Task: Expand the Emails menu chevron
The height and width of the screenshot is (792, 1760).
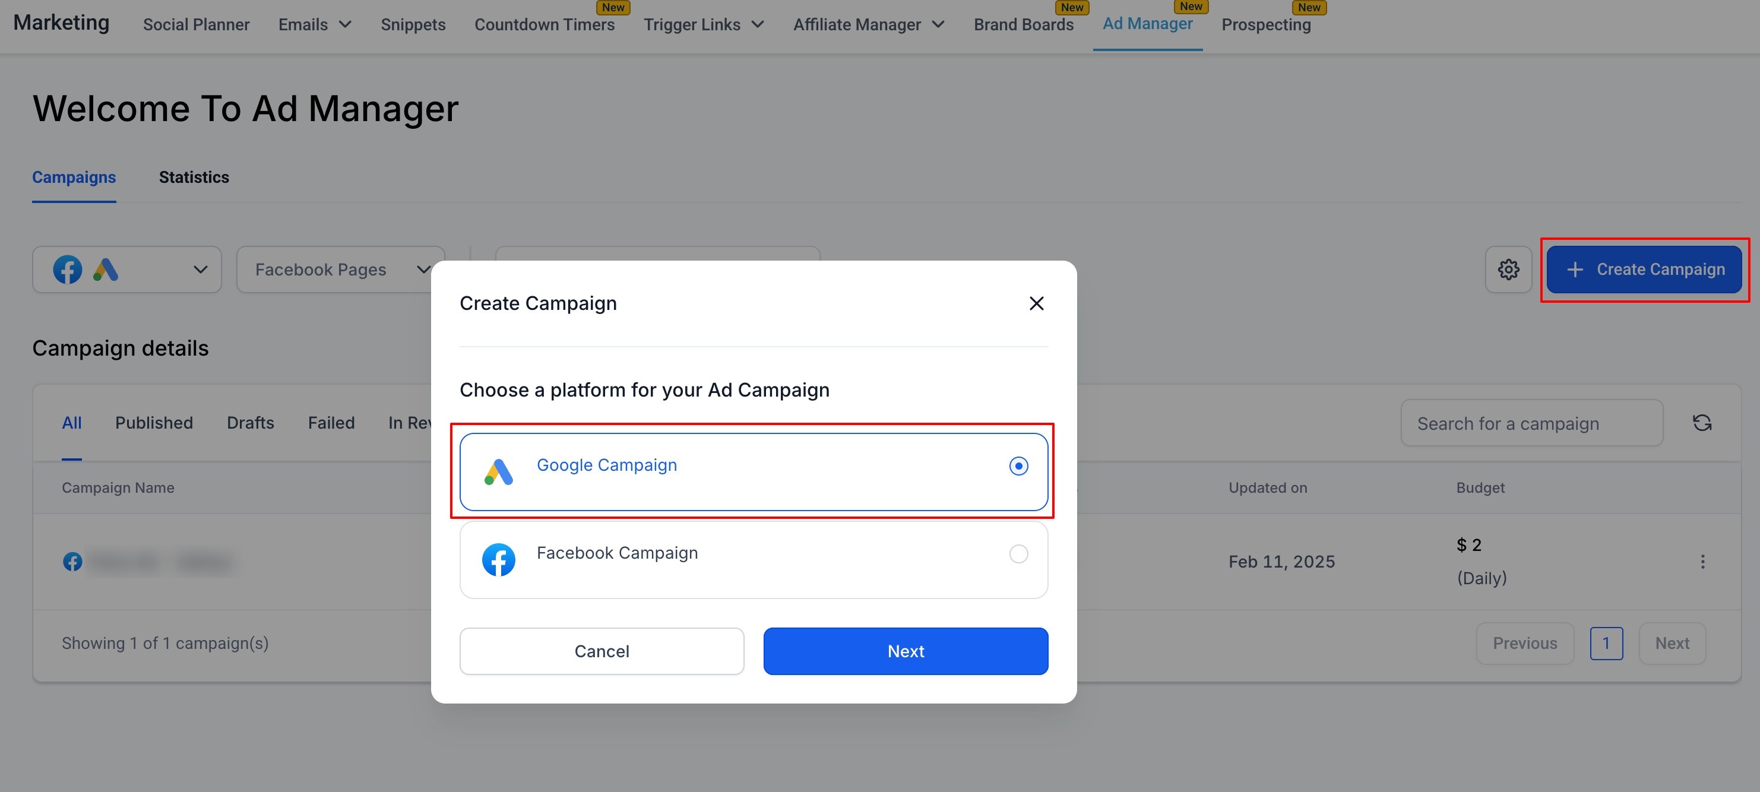Action: 345,24
